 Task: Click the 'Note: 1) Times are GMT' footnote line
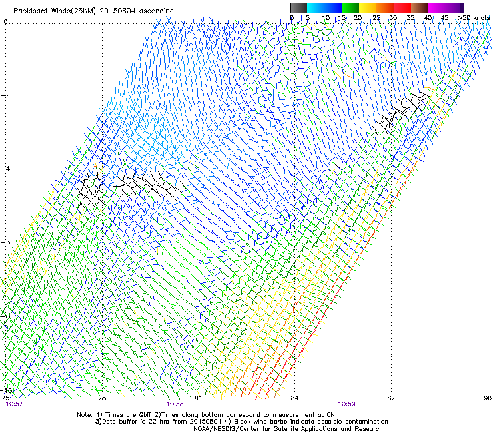point(206,415)
